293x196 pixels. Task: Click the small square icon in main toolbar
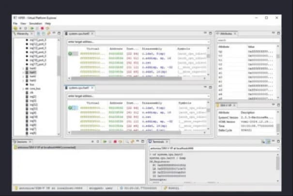pyautogui.click(x=26, y=29)
